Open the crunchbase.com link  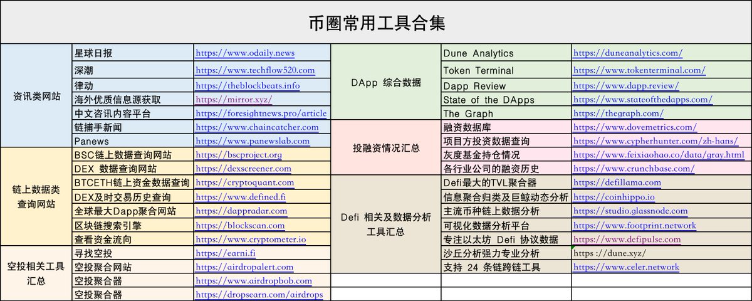click(x=634, y=169)
